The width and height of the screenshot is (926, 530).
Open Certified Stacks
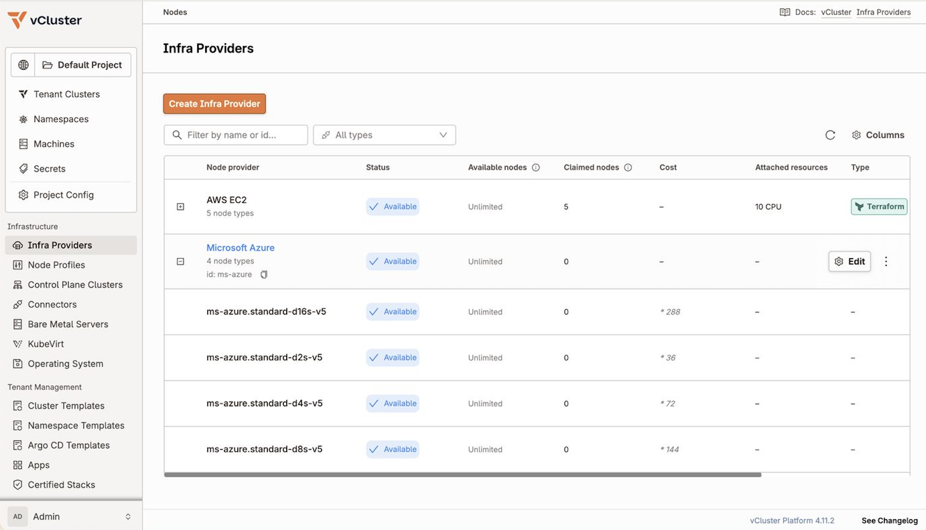click(71, 484)
